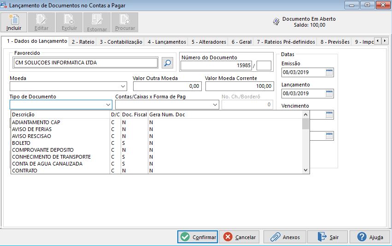Expand Contas/Caixas x Forma de Pag dropdown
The image size is (392, 246).
(215, 105)
